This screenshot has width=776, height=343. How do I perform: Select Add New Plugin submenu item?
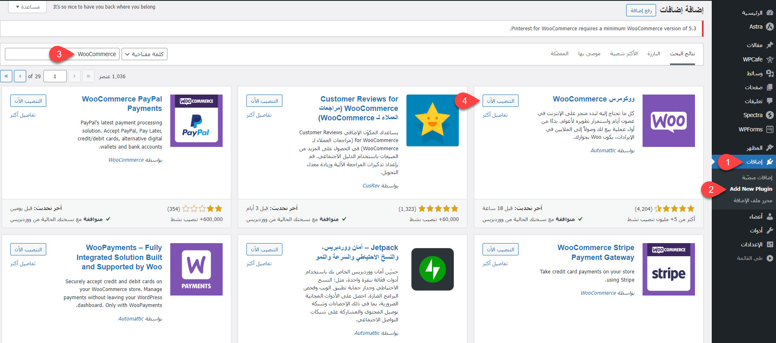click(751, 189)
